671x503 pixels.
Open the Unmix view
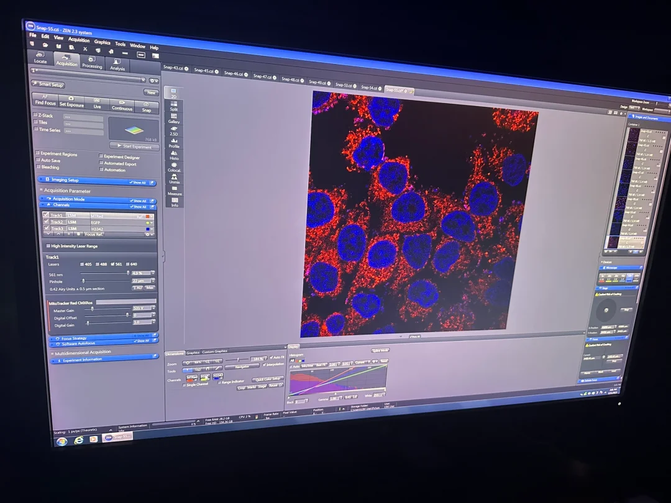click(175, 178)
